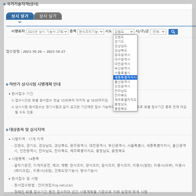Click the 국가기술자격(상시) page title
This screenshot has height=196, width=196.
[x=22, y=4]
